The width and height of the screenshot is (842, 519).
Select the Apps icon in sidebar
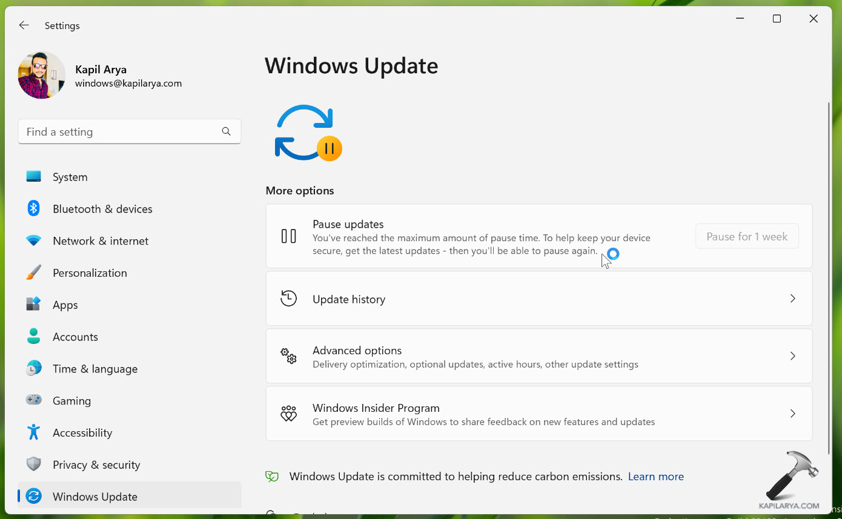[x=33, y=305]
